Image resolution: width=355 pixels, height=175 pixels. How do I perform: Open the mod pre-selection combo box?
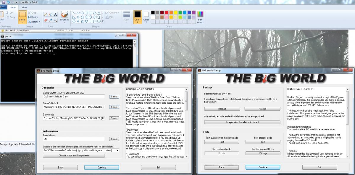click(81, 150)
